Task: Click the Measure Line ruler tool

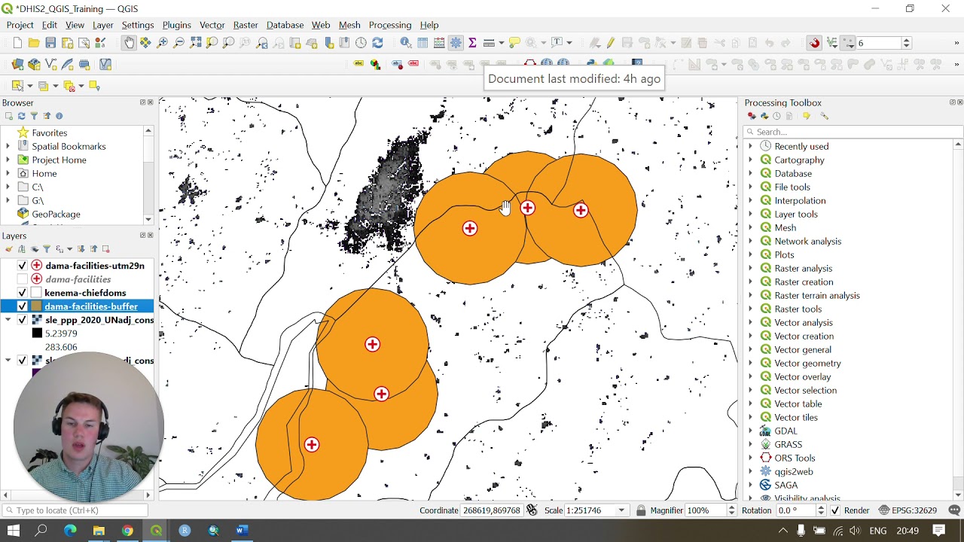Action: 489,43
